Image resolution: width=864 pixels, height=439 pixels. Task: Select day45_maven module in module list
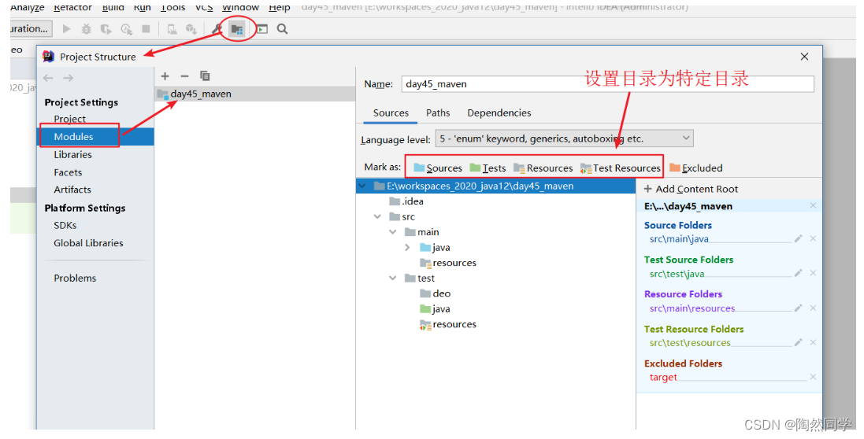[255, 94]
